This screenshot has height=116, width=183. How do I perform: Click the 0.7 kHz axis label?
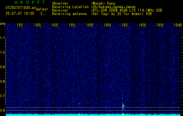pos(3,96)
